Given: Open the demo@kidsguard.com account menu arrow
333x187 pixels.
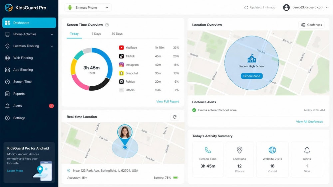Looking at the screenshot, I should (x=327, y=7).
